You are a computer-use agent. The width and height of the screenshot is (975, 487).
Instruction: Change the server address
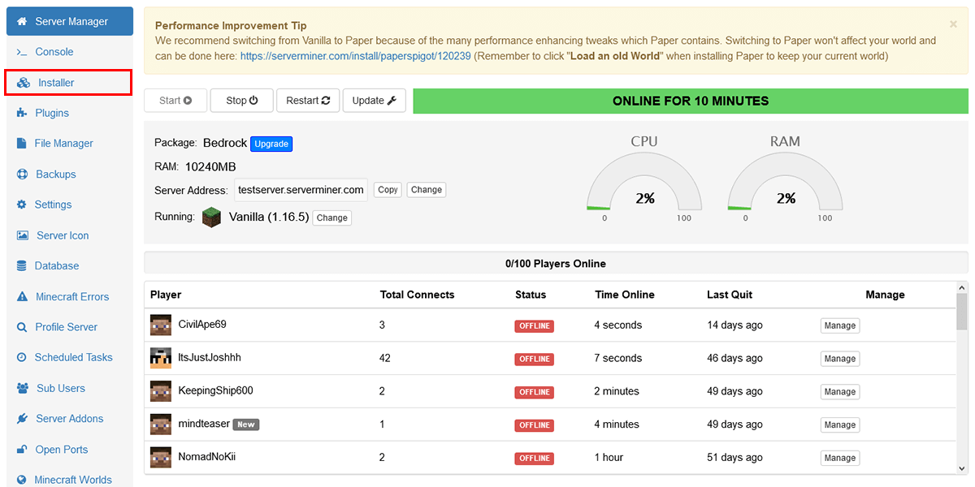pyautogui.click(x=427, y=190)
